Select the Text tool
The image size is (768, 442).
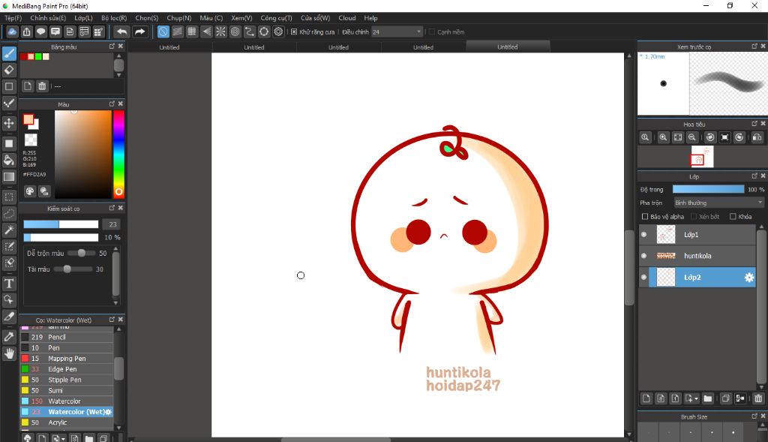pyautogui.click(x=9, y=283)
